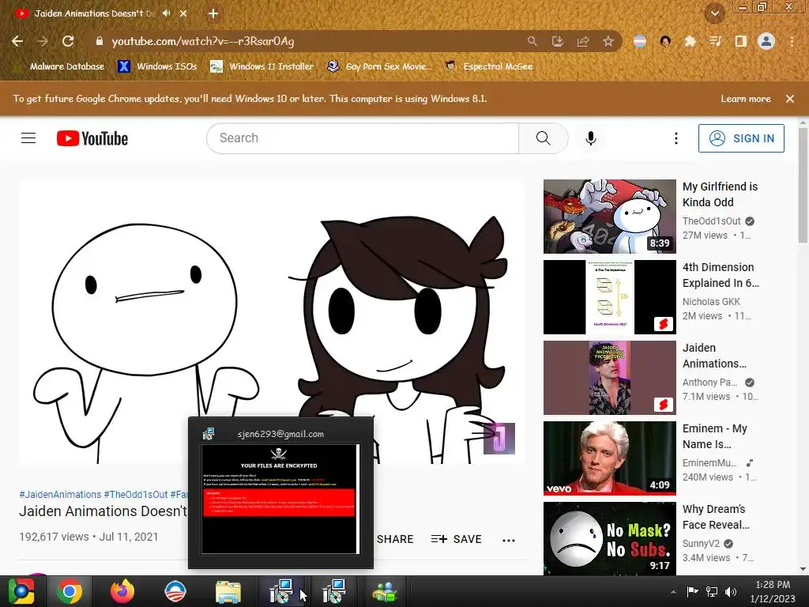809x607 pixels.
Task: Click the address bar URL
Action: 203,41
